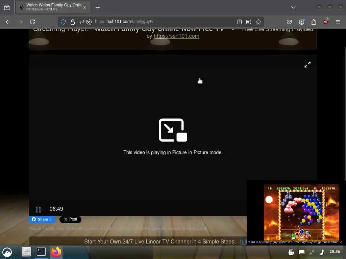Screen dimensions: 346x259
Task: Click the 20:56 taskbar clock
Action: tap(335, 252)
